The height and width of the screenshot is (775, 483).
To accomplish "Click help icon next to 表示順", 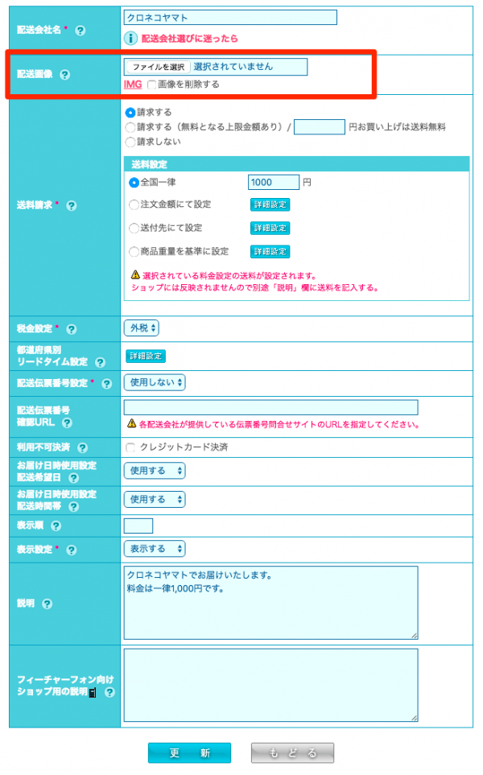I will [x=56, y=526].
